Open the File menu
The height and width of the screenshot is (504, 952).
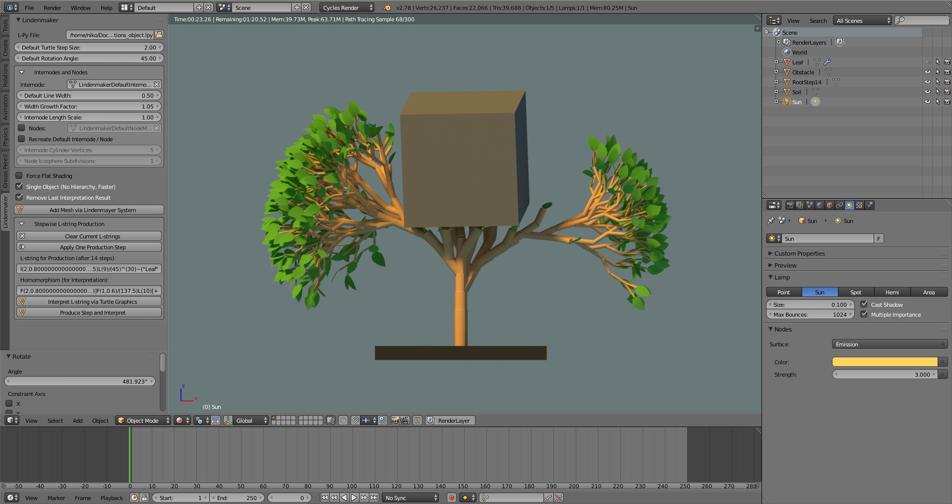pyautogui.click(x=29, y=7)
